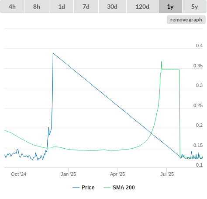This screenshot has width=207, height=199.
Task: Click the 0.3 y-axis value
Action: pos(199,85)
